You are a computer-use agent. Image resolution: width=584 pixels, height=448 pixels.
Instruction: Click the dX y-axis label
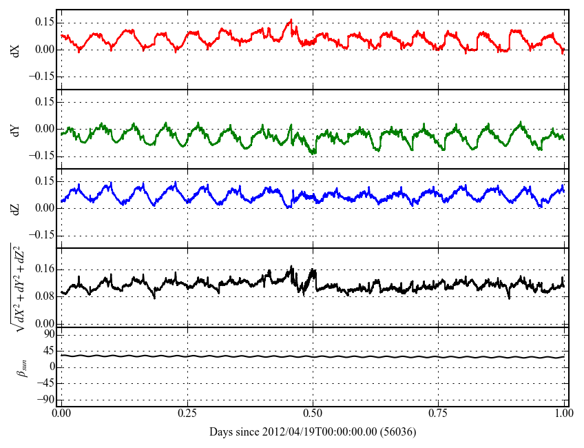16,50
